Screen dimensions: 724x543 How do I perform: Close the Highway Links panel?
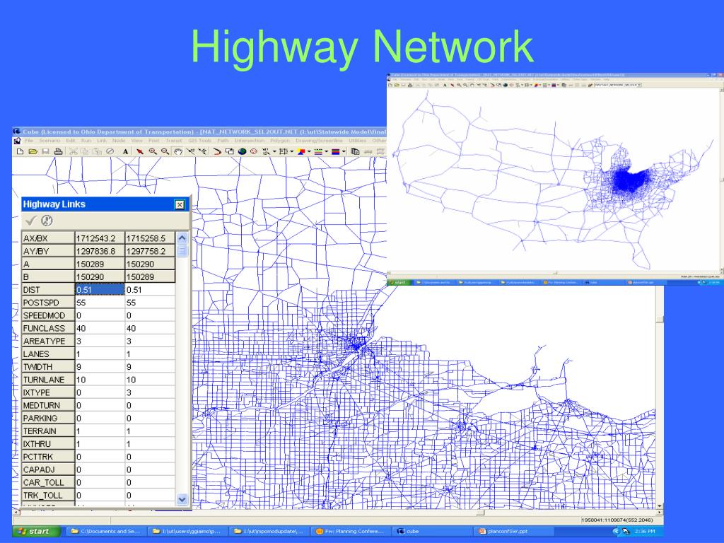(x=180, y=204)
